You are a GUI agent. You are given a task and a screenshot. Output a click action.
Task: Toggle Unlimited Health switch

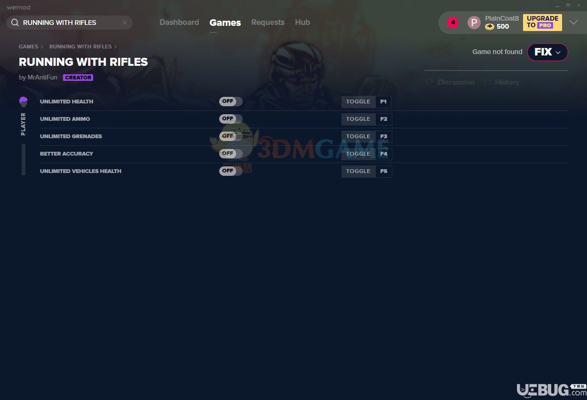click(231, 102)
